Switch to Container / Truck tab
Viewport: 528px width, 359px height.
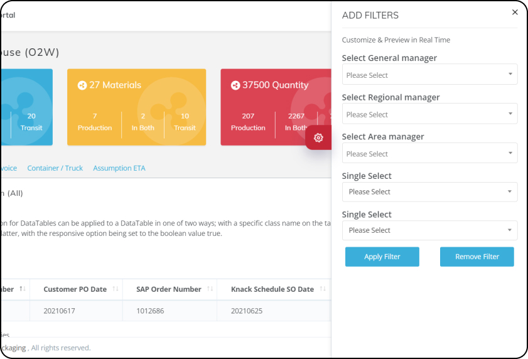(55, 168)
